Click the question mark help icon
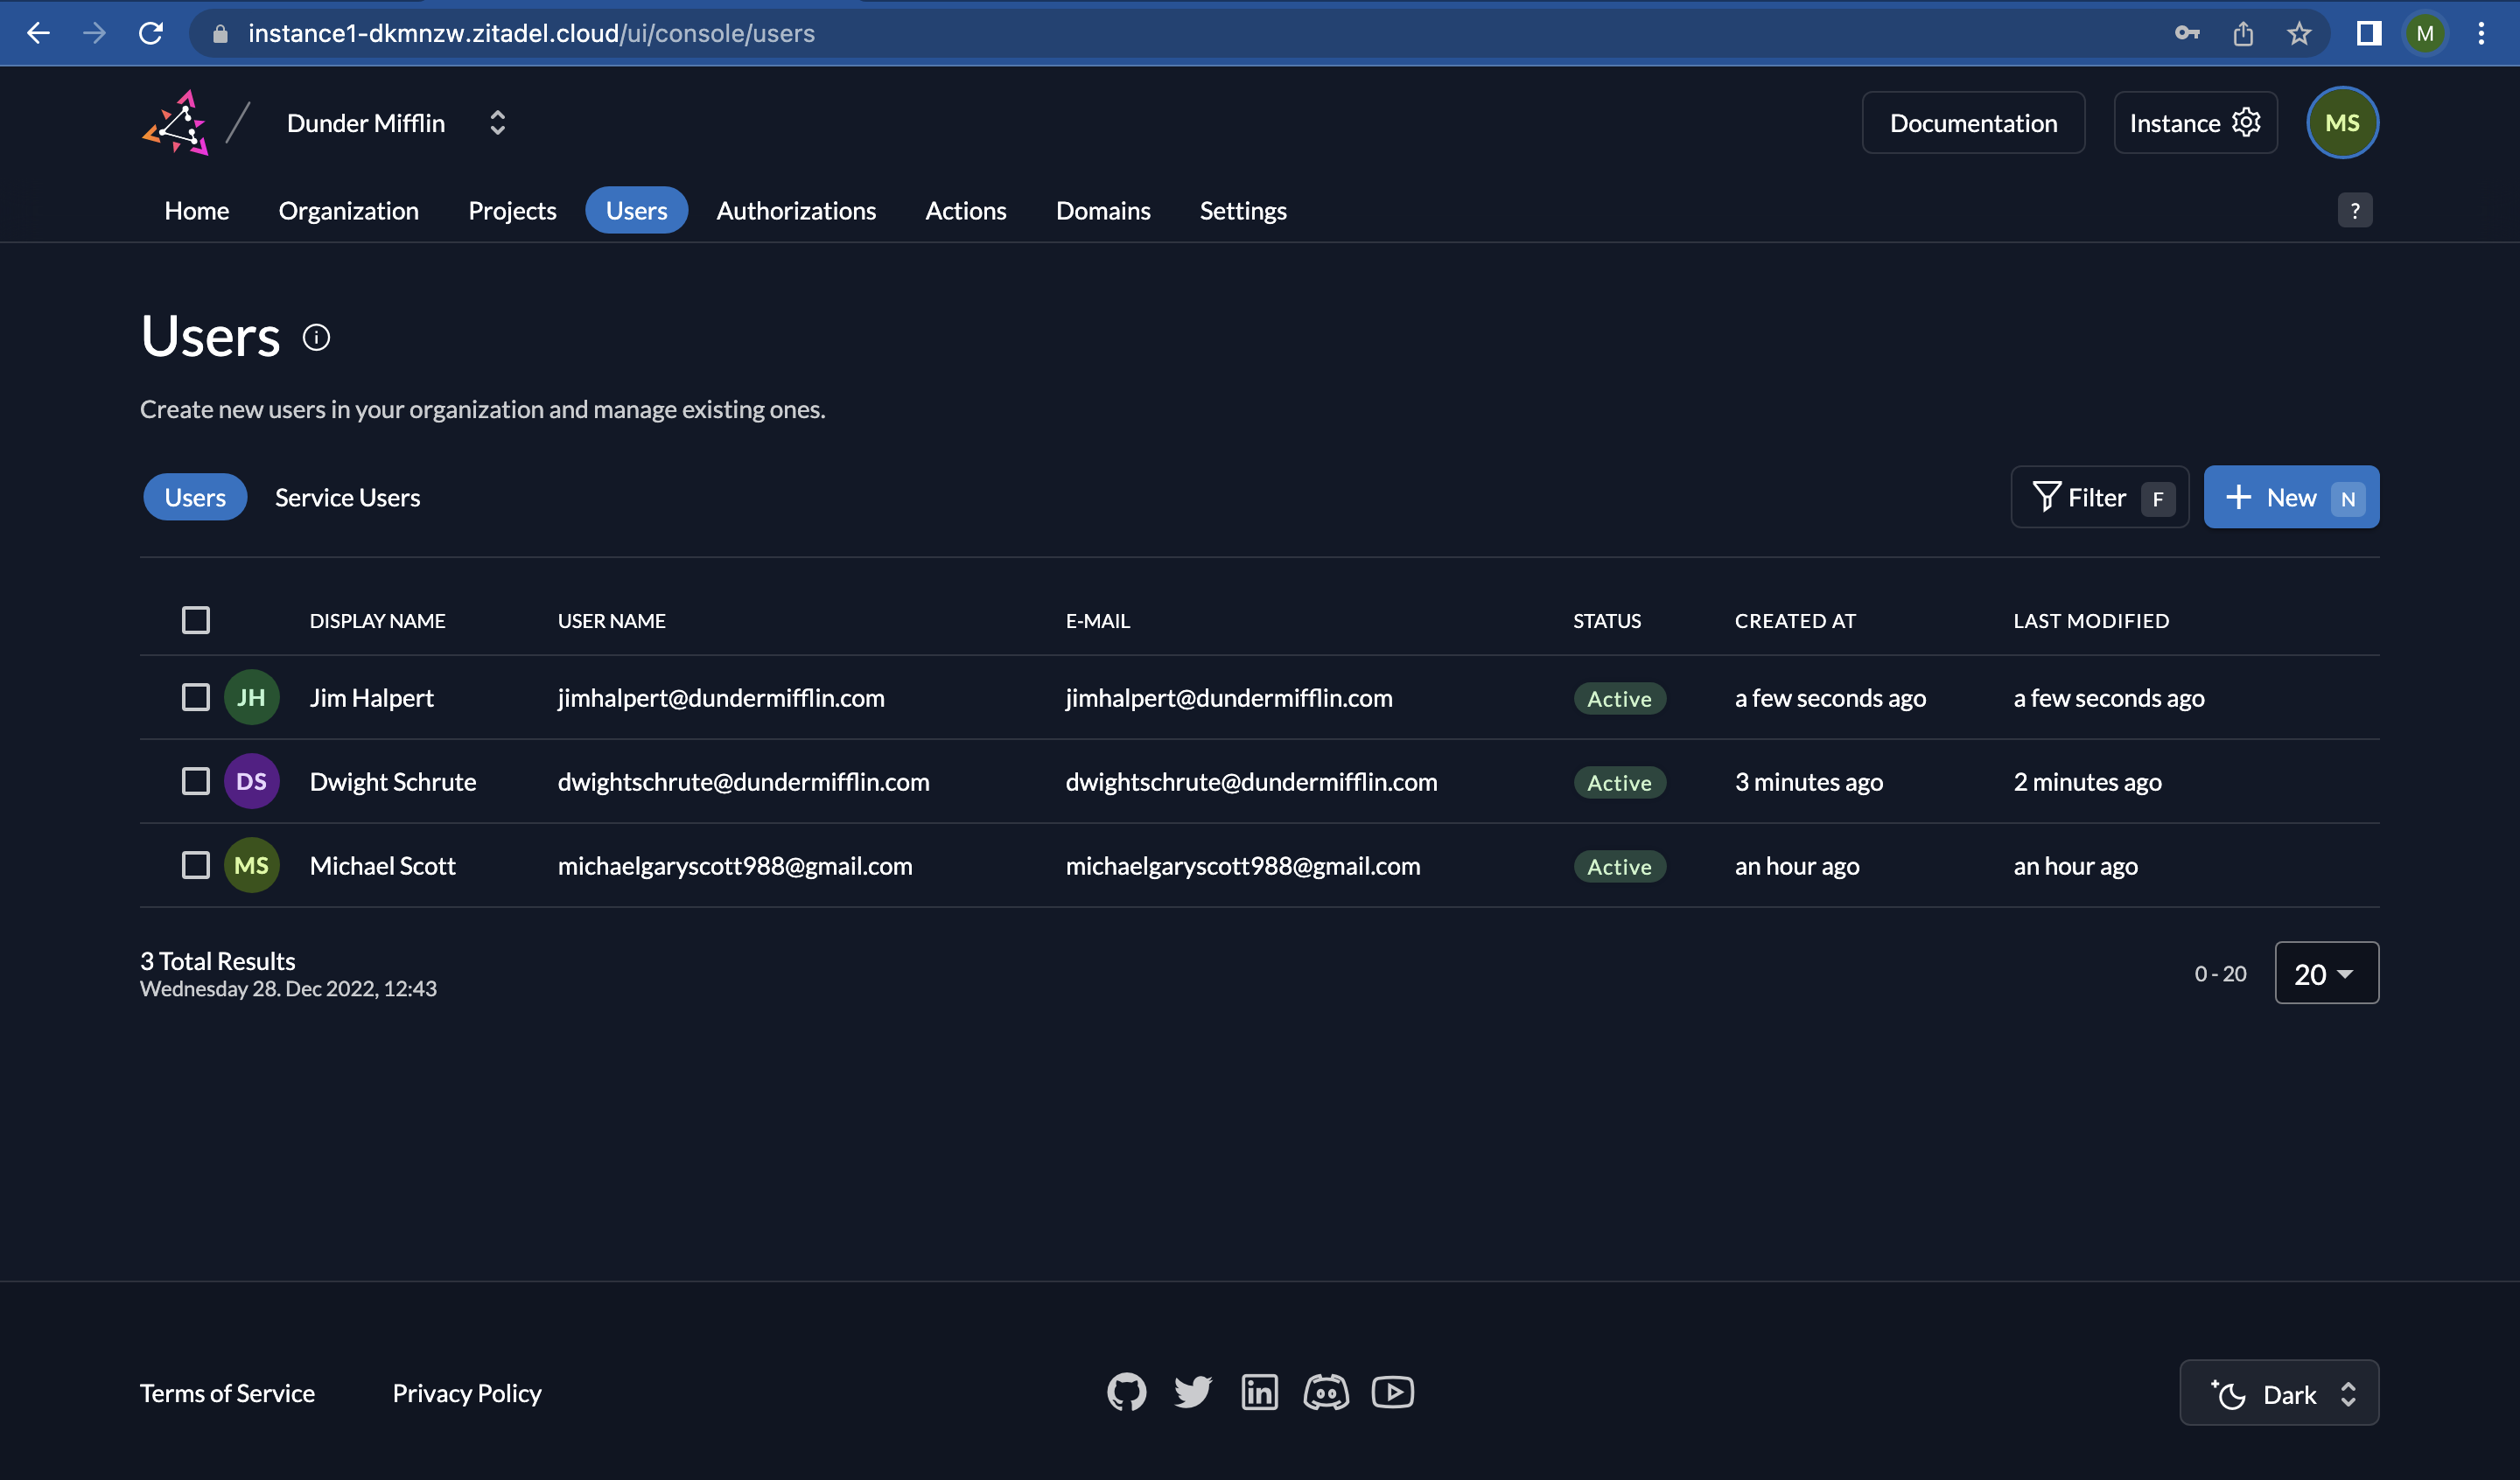This screenshot has height=1480, width=2520. pos(2354,211)
